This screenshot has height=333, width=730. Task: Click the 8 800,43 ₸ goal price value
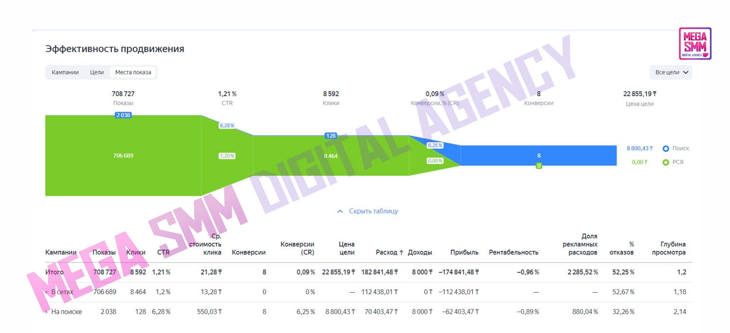[x=639, y=149]
